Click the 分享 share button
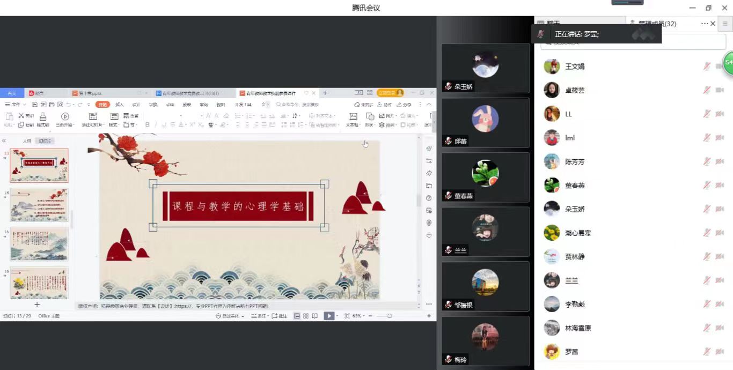Image resolution: width=733 pixels, height=370 pixels. click(x=405, y=105)
